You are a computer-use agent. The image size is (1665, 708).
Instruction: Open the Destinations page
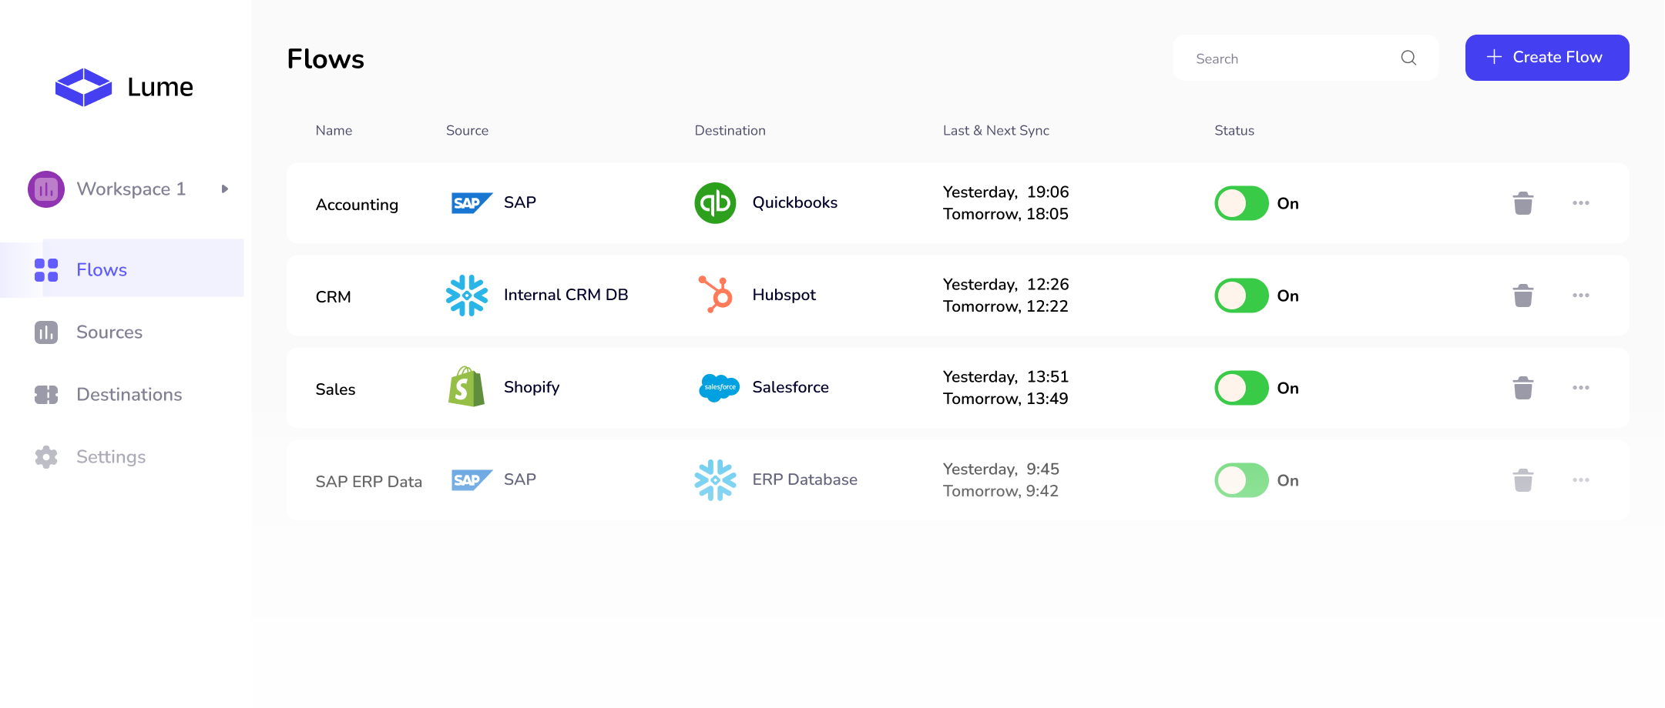pos(129,394)
